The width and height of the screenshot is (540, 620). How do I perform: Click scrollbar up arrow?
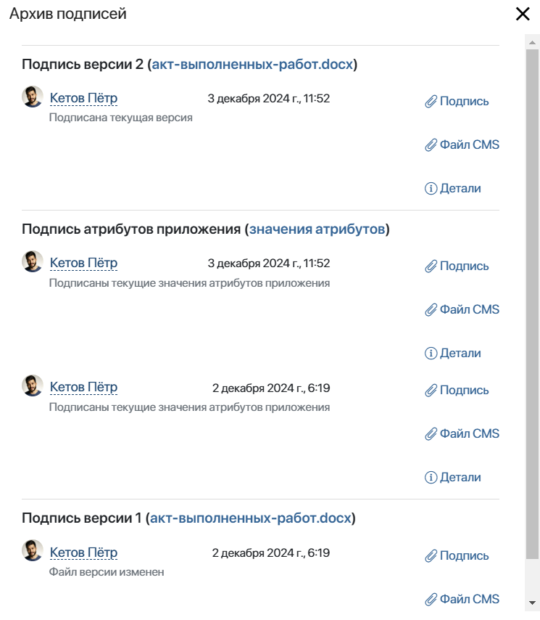pyautogui.click(x=532, y=42)
